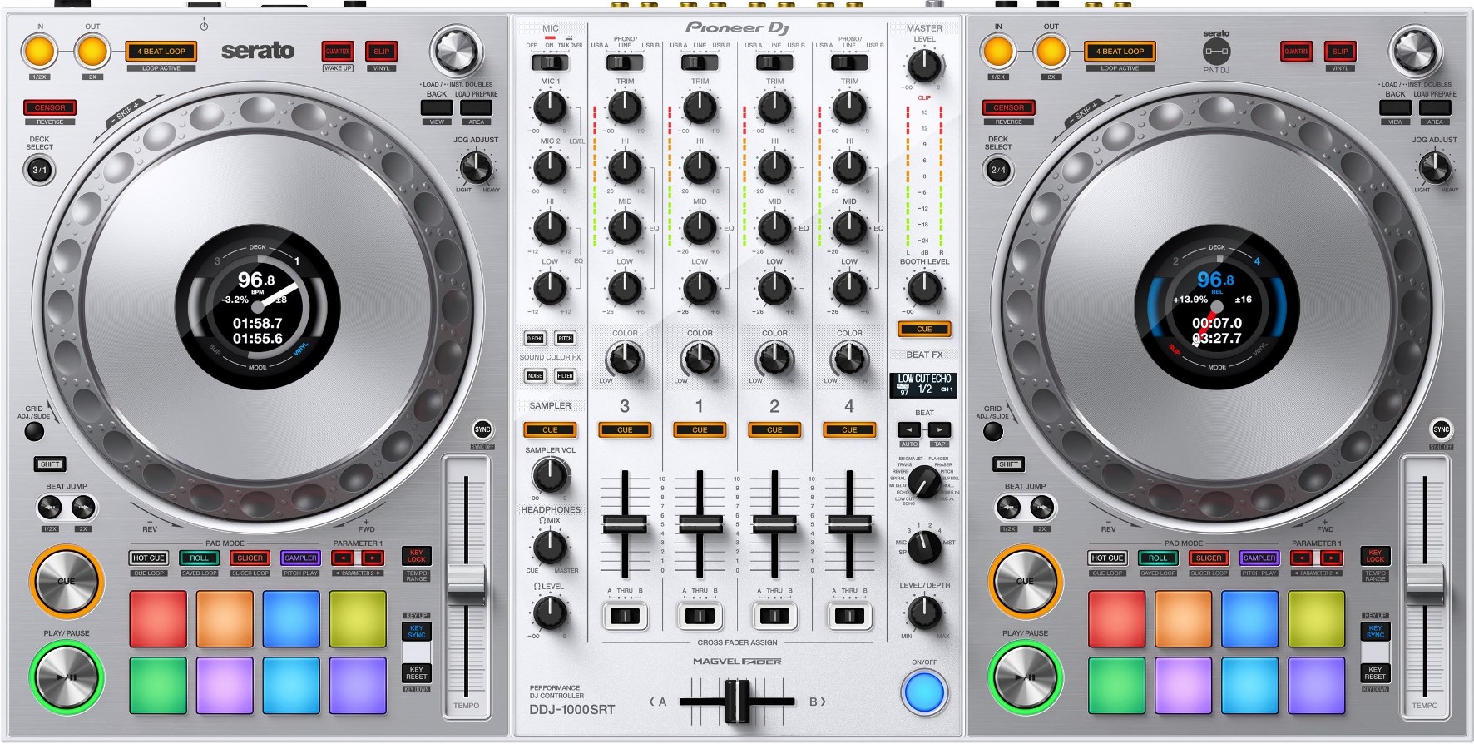Tap the left deck loop OUT button

[92, 52]
